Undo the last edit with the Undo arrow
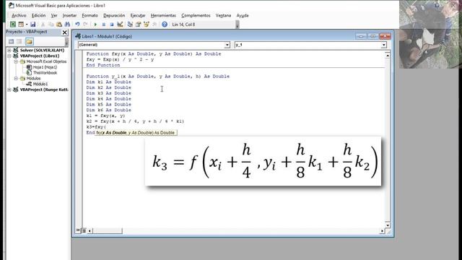The height and width of the screenshot is (260, 462). pyautogui.click(x=77, y=25)
